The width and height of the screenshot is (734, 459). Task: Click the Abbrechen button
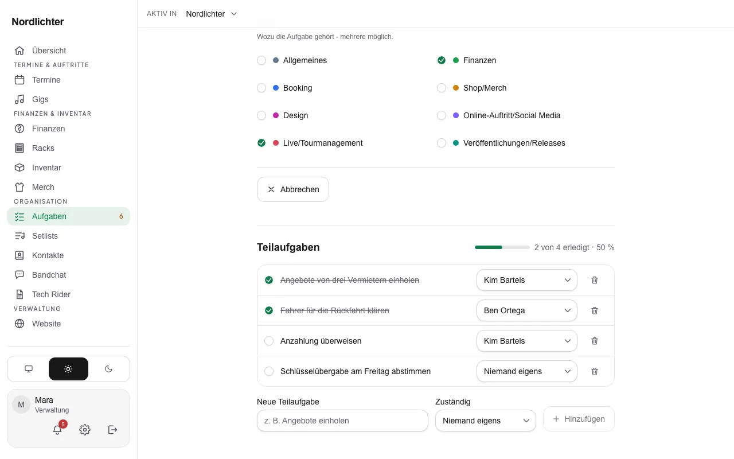[293, 189]
